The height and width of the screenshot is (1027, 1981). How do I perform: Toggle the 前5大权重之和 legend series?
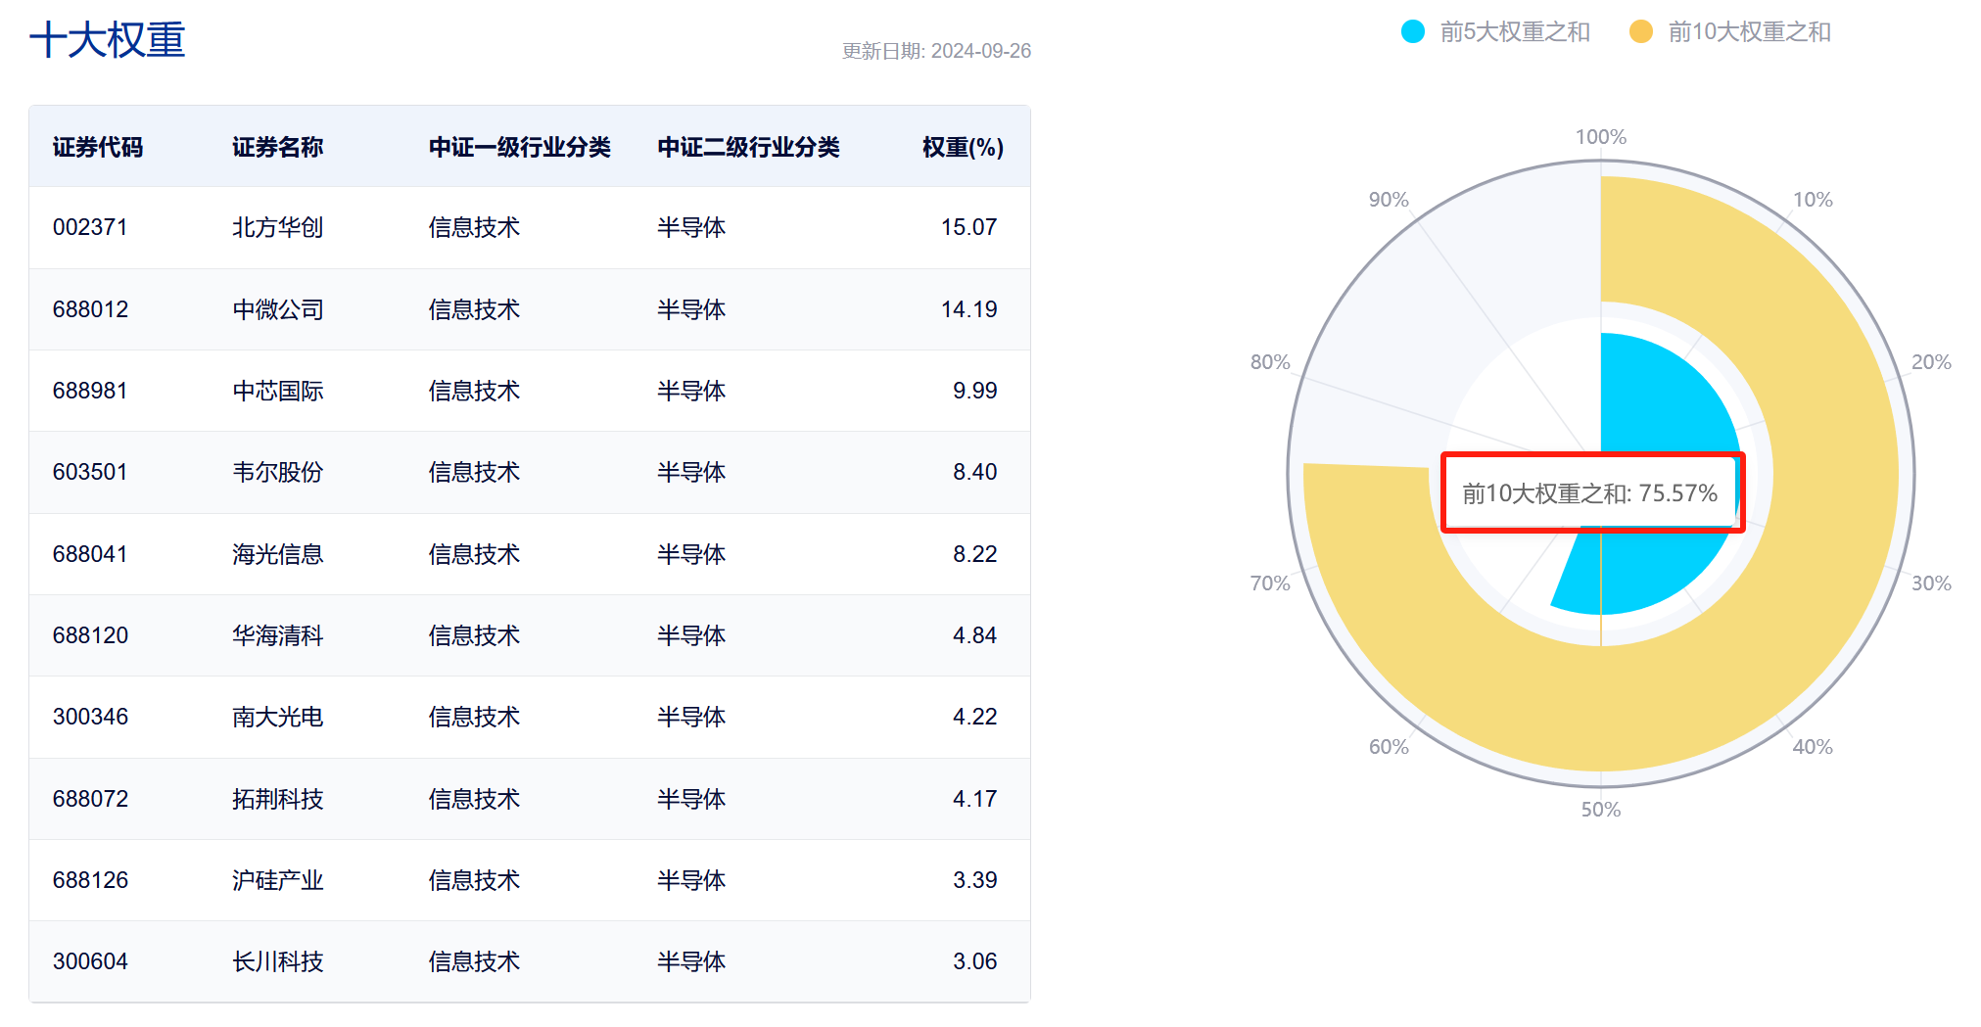(1514, 32)
